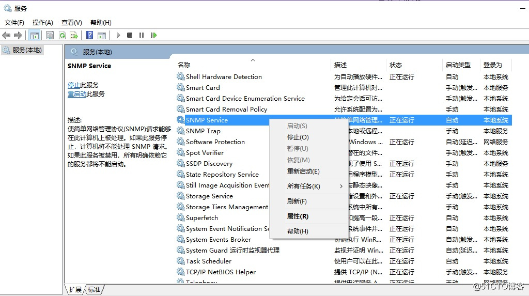Viewport: 529px width, 296px height.
Task: Click gear icon beside Superfetch
Action: click(x=180, y=217)
